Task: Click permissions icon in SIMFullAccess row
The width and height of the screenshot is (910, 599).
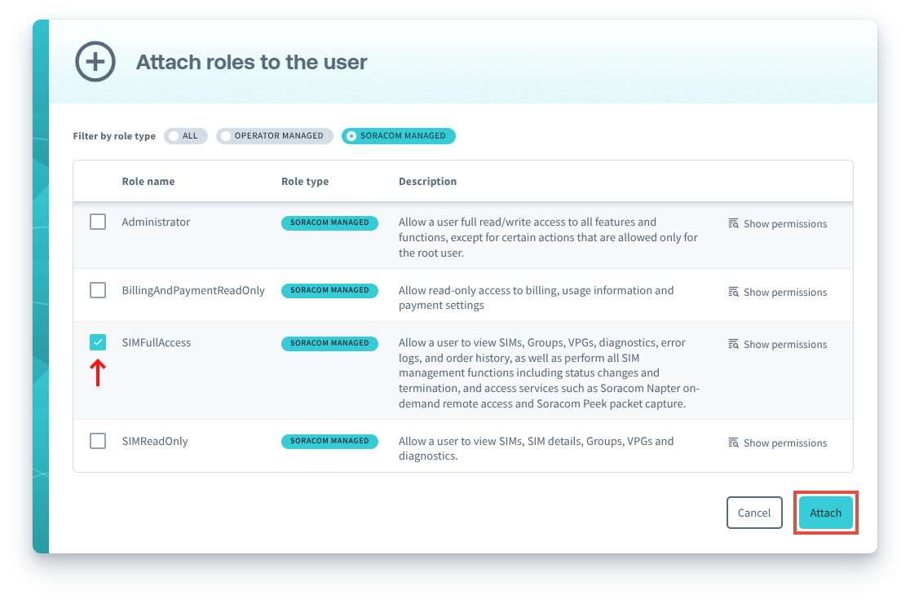Action: pos(733,344)
